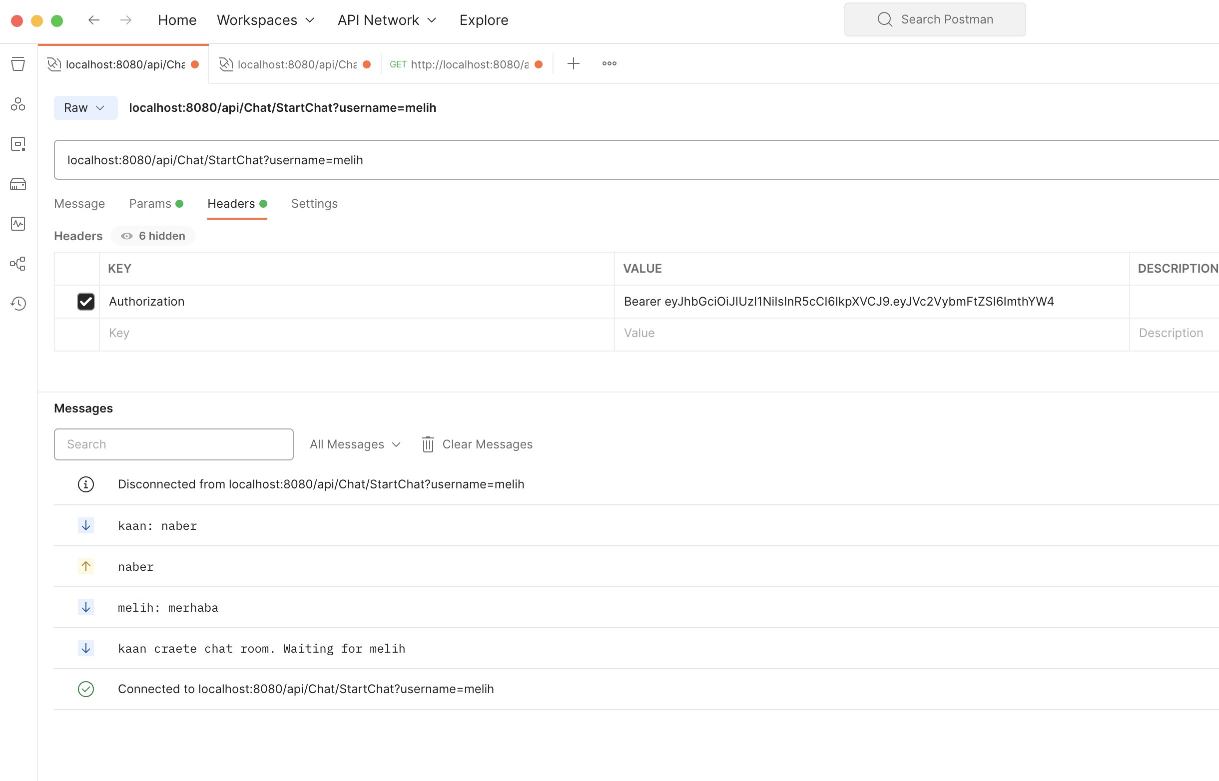Open the API Network dropdown menu
The height and width of the screenshot is (781, 1219).
pyautogui.click(x=387, y=20)
